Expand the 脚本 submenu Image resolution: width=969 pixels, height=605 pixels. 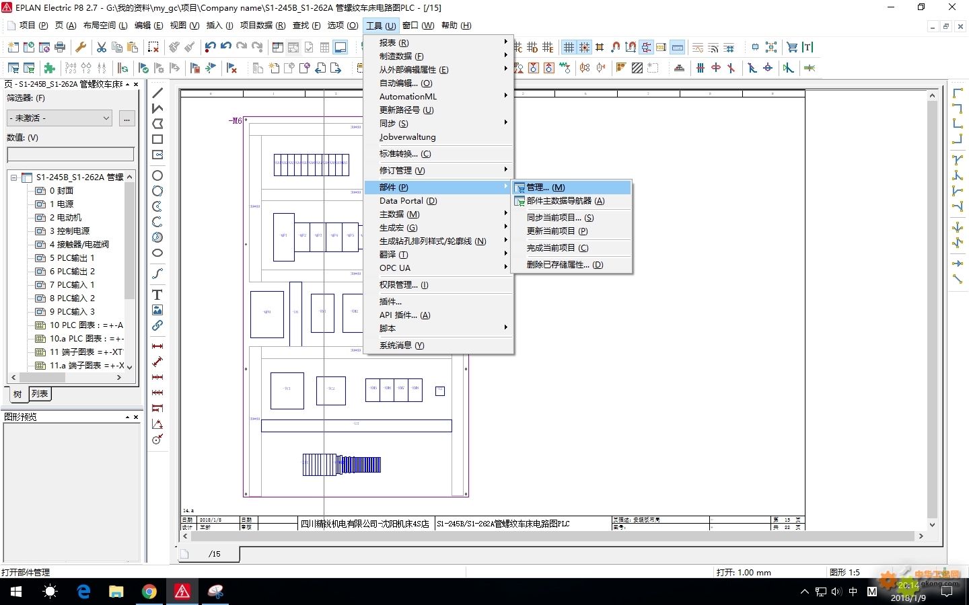pos(438,328)
